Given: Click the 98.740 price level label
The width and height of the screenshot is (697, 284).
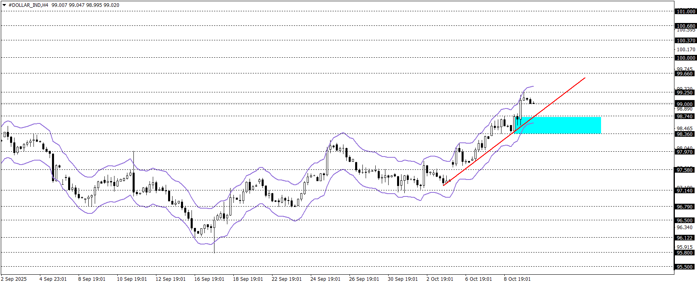Looking at the screenshot, I should click(685, 116).
